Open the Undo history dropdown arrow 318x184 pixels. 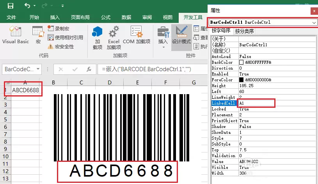pyautogui.click(x=35, y=6)
